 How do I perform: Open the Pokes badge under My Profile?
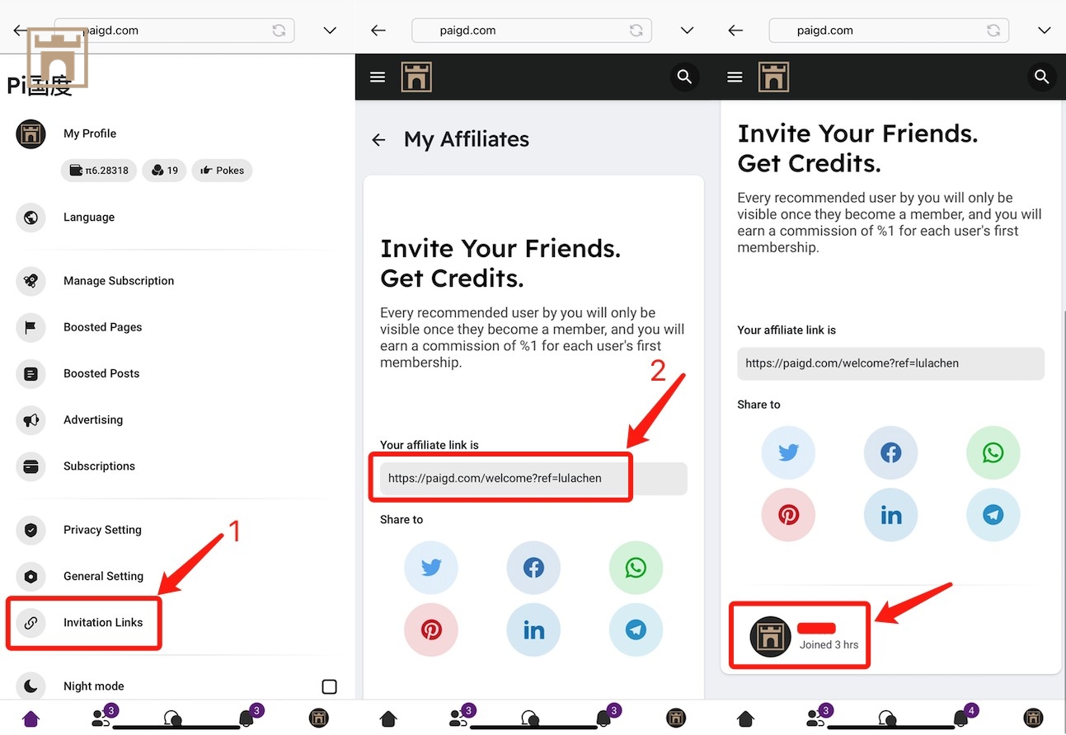click(x=222, y=171)
